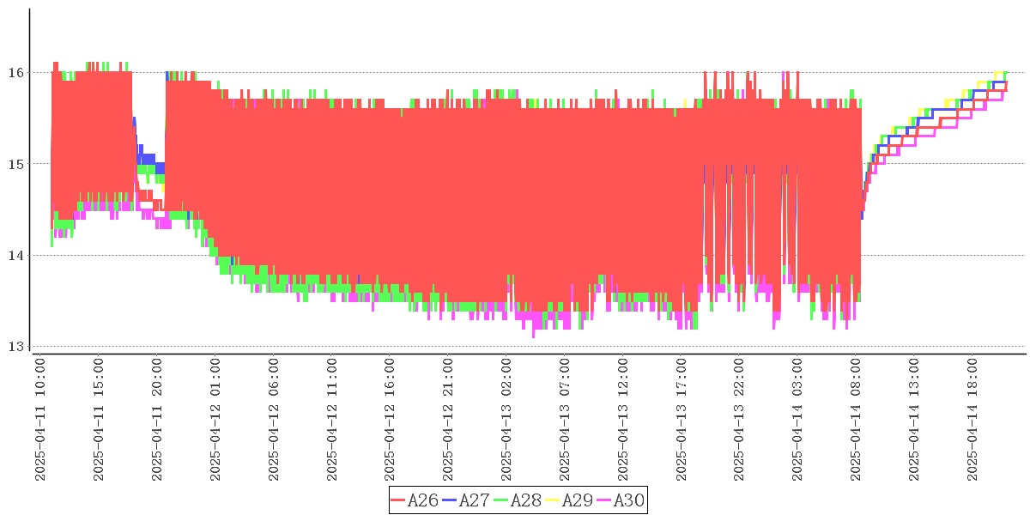Screen dimensions: 1036x515
Task: Click the 2025-04-13 02:00 x-axis label
Action: (x=507, y=420)
